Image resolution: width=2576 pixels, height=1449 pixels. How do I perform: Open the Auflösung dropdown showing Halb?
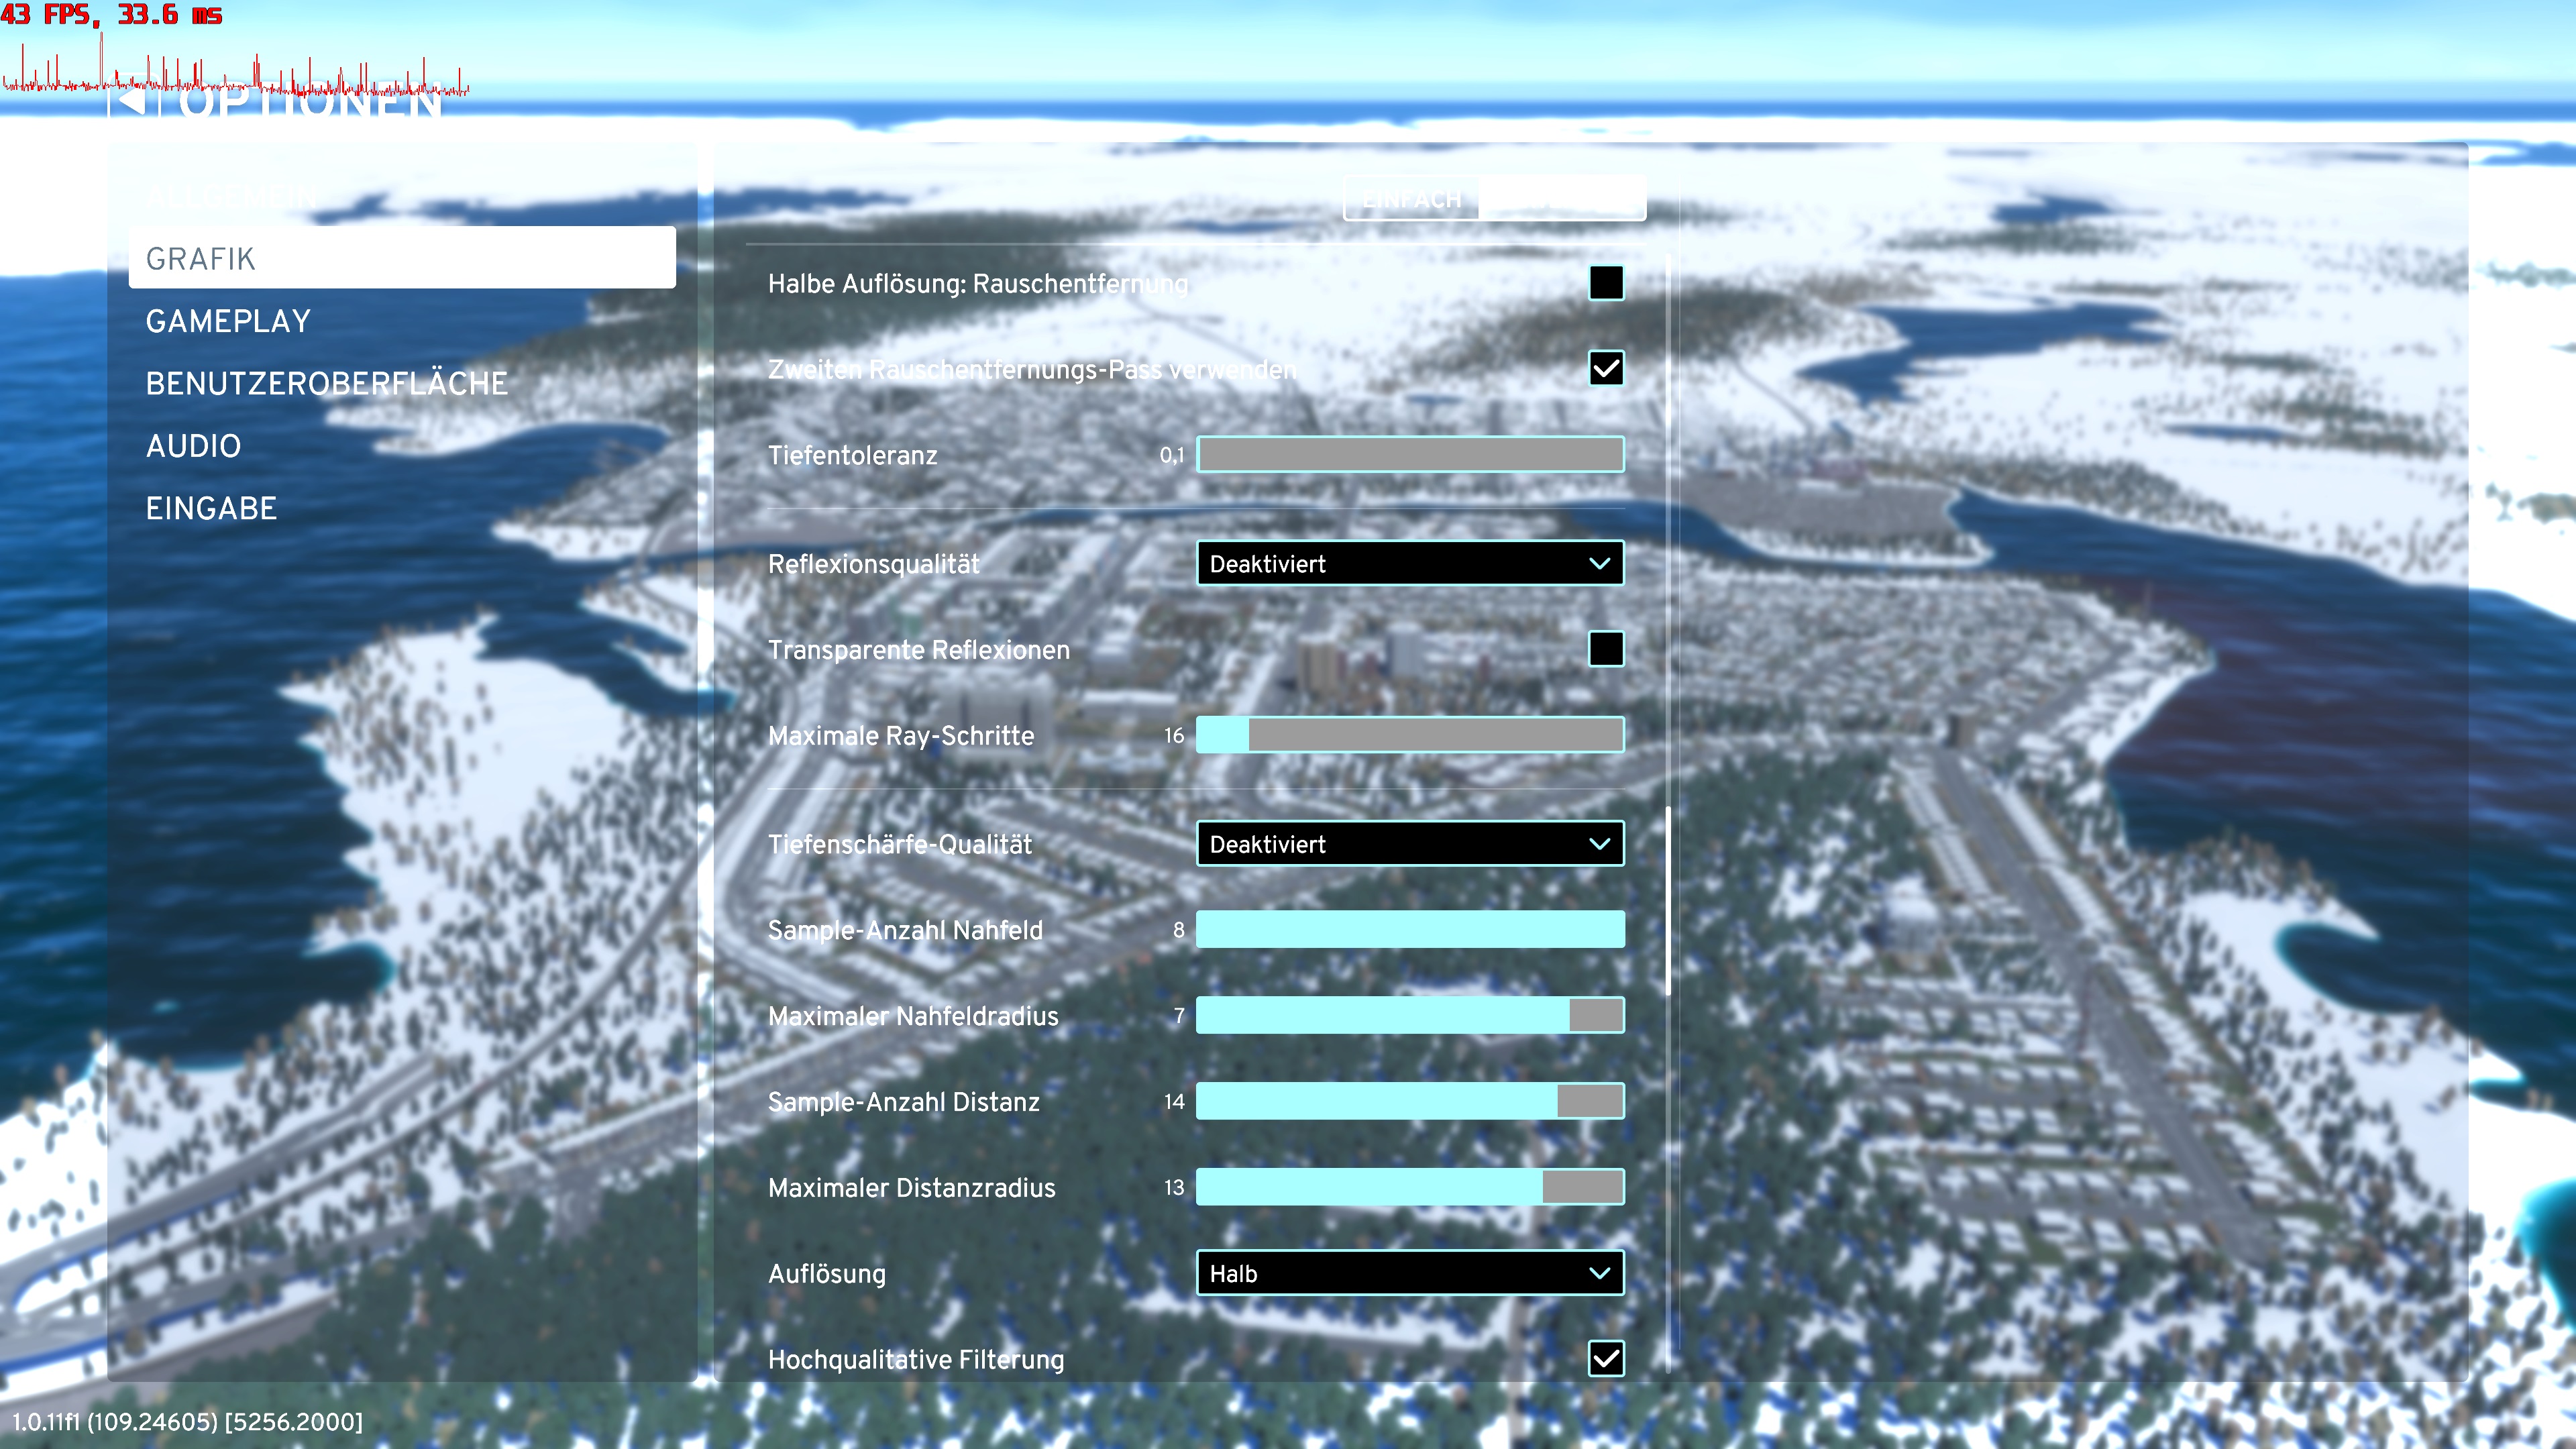pyautogui.click(x=1409, y=1273)
